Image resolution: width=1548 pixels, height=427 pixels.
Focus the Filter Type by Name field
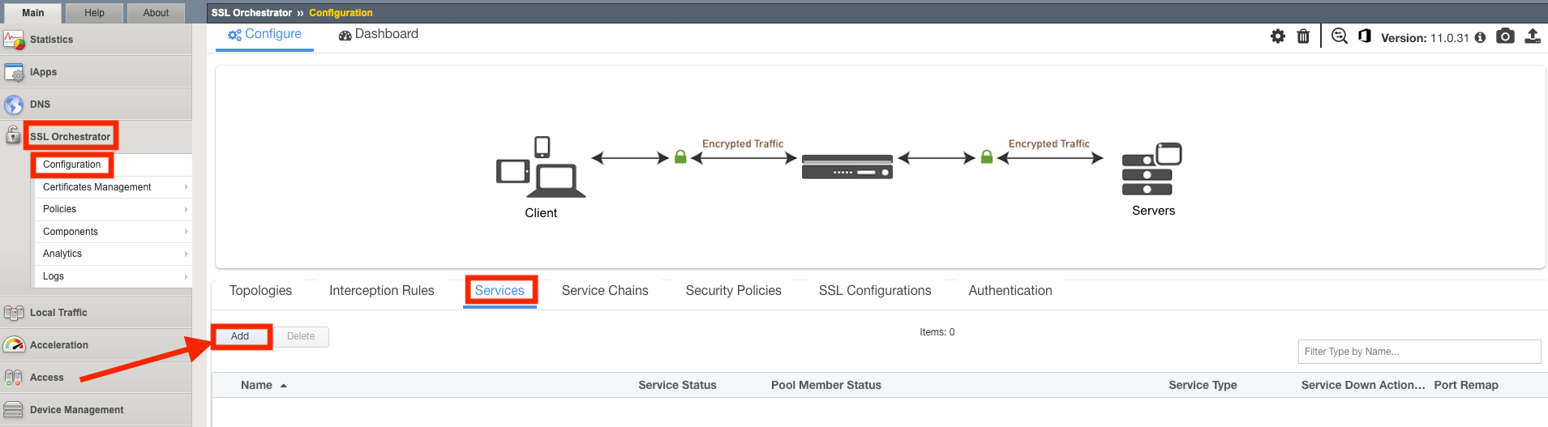tap(1419, 352)
